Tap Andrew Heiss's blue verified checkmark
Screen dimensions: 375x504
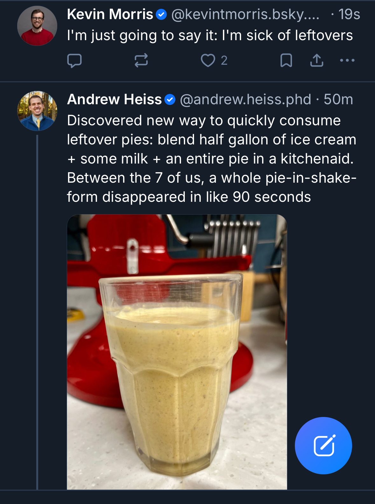point(170,100)
